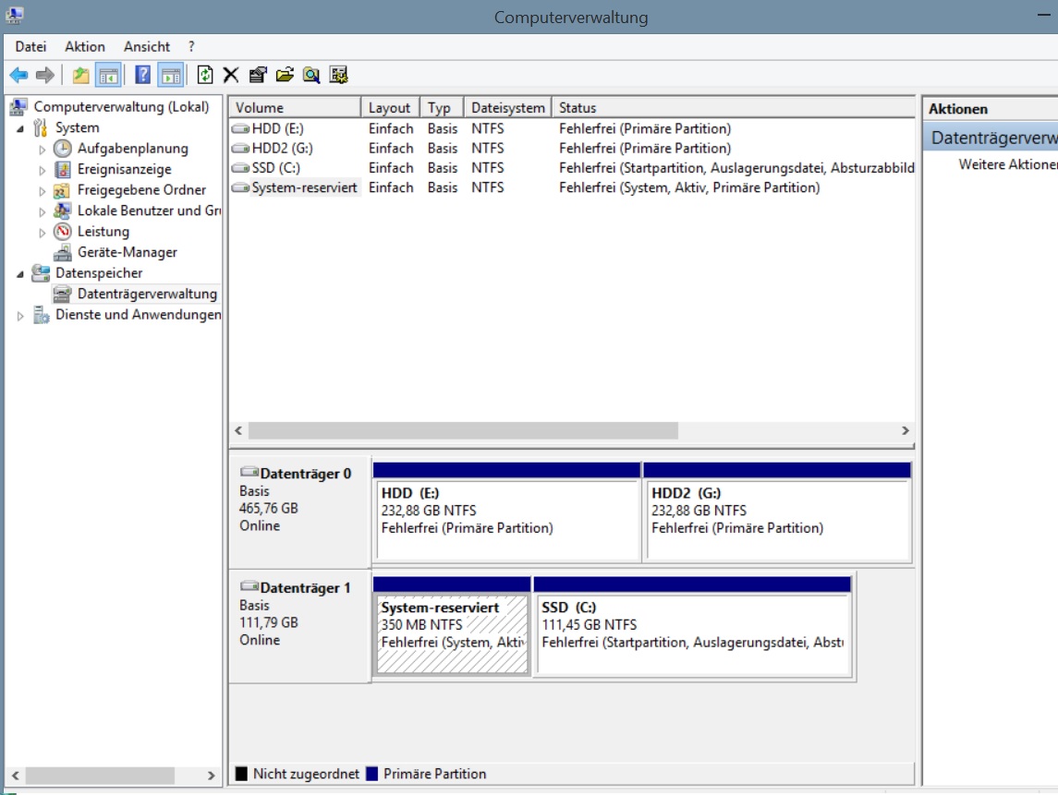The image size is (1058, 795).
Task: Click the Delete (X) toolbar icon
Action: point(231,75)
